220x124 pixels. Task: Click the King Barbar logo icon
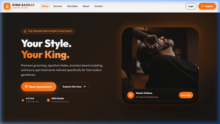point(7,6)
